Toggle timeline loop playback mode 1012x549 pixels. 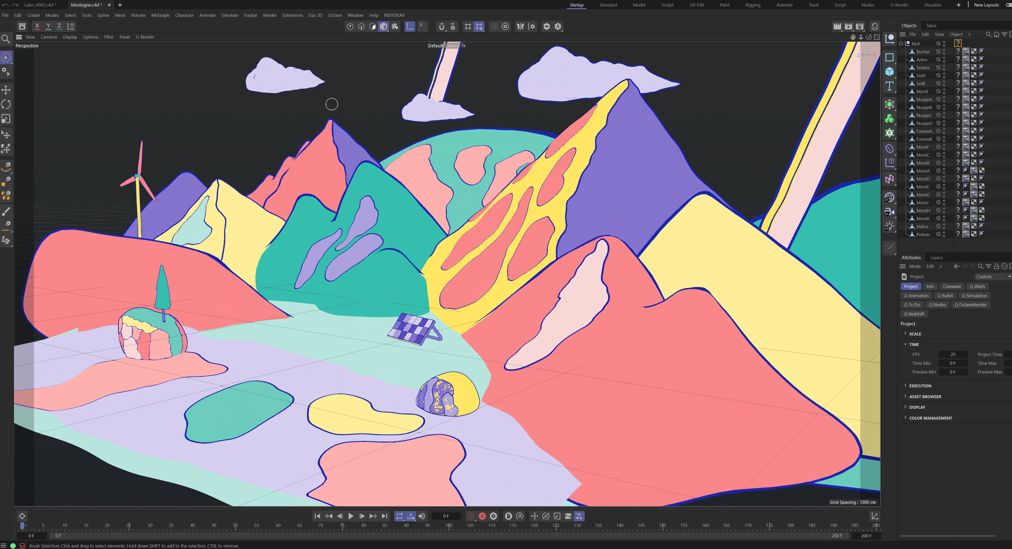pyautogui.click(x=400, y=516)
